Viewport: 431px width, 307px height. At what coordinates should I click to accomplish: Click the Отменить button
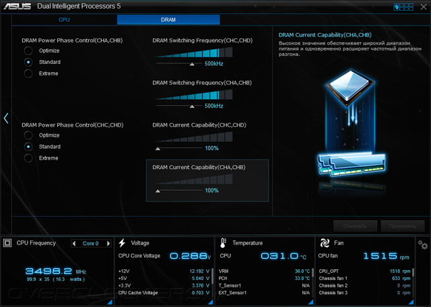[x=355, y=226]
